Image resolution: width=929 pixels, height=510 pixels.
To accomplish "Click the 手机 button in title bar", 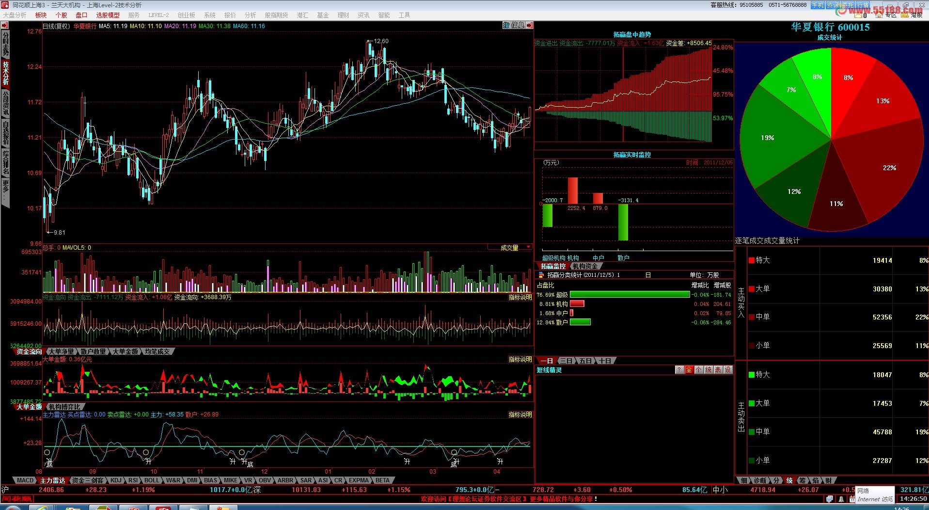I will [818, 5].
